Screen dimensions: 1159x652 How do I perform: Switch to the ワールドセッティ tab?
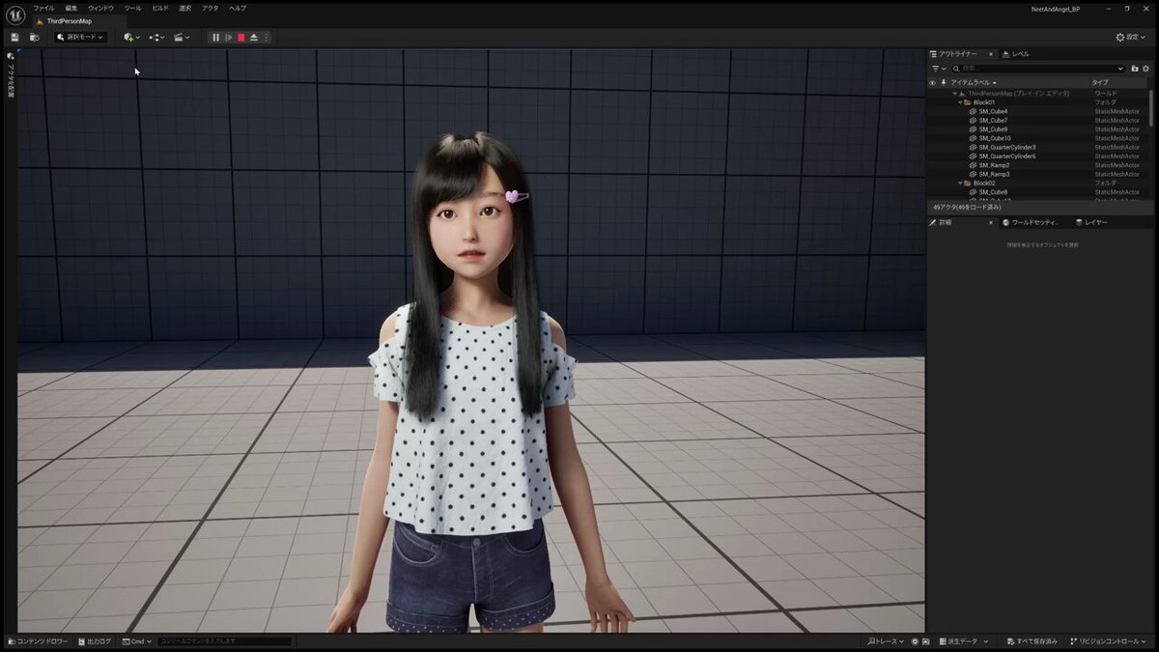[x=1032, y=222]
